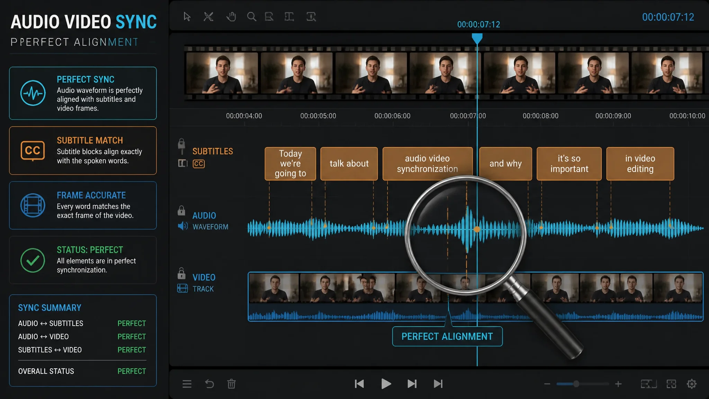Select the text cursor tool
The height and width of the screenshot is (399, 709).
pos(289,17)
